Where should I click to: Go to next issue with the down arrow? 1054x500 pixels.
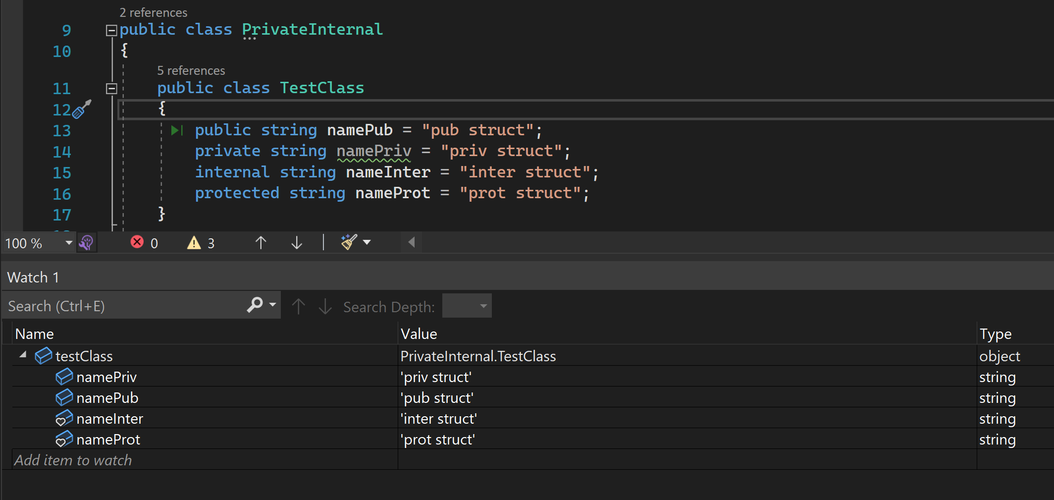click(x=296, y=242)
